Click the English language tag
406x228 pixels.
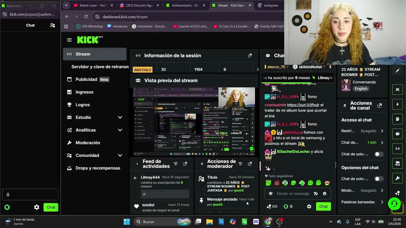[361, 89]
